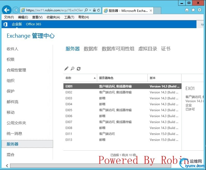This screenshot has height=170, width=206.
Task: Select the 服务器 tab above the list
Action: [73, 49]
